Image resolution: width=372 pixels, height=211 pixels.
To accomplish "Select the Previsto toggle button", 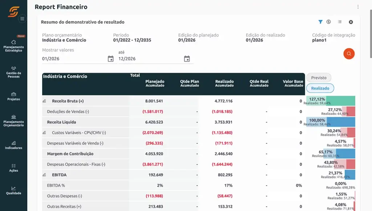I will coord(319,78).
